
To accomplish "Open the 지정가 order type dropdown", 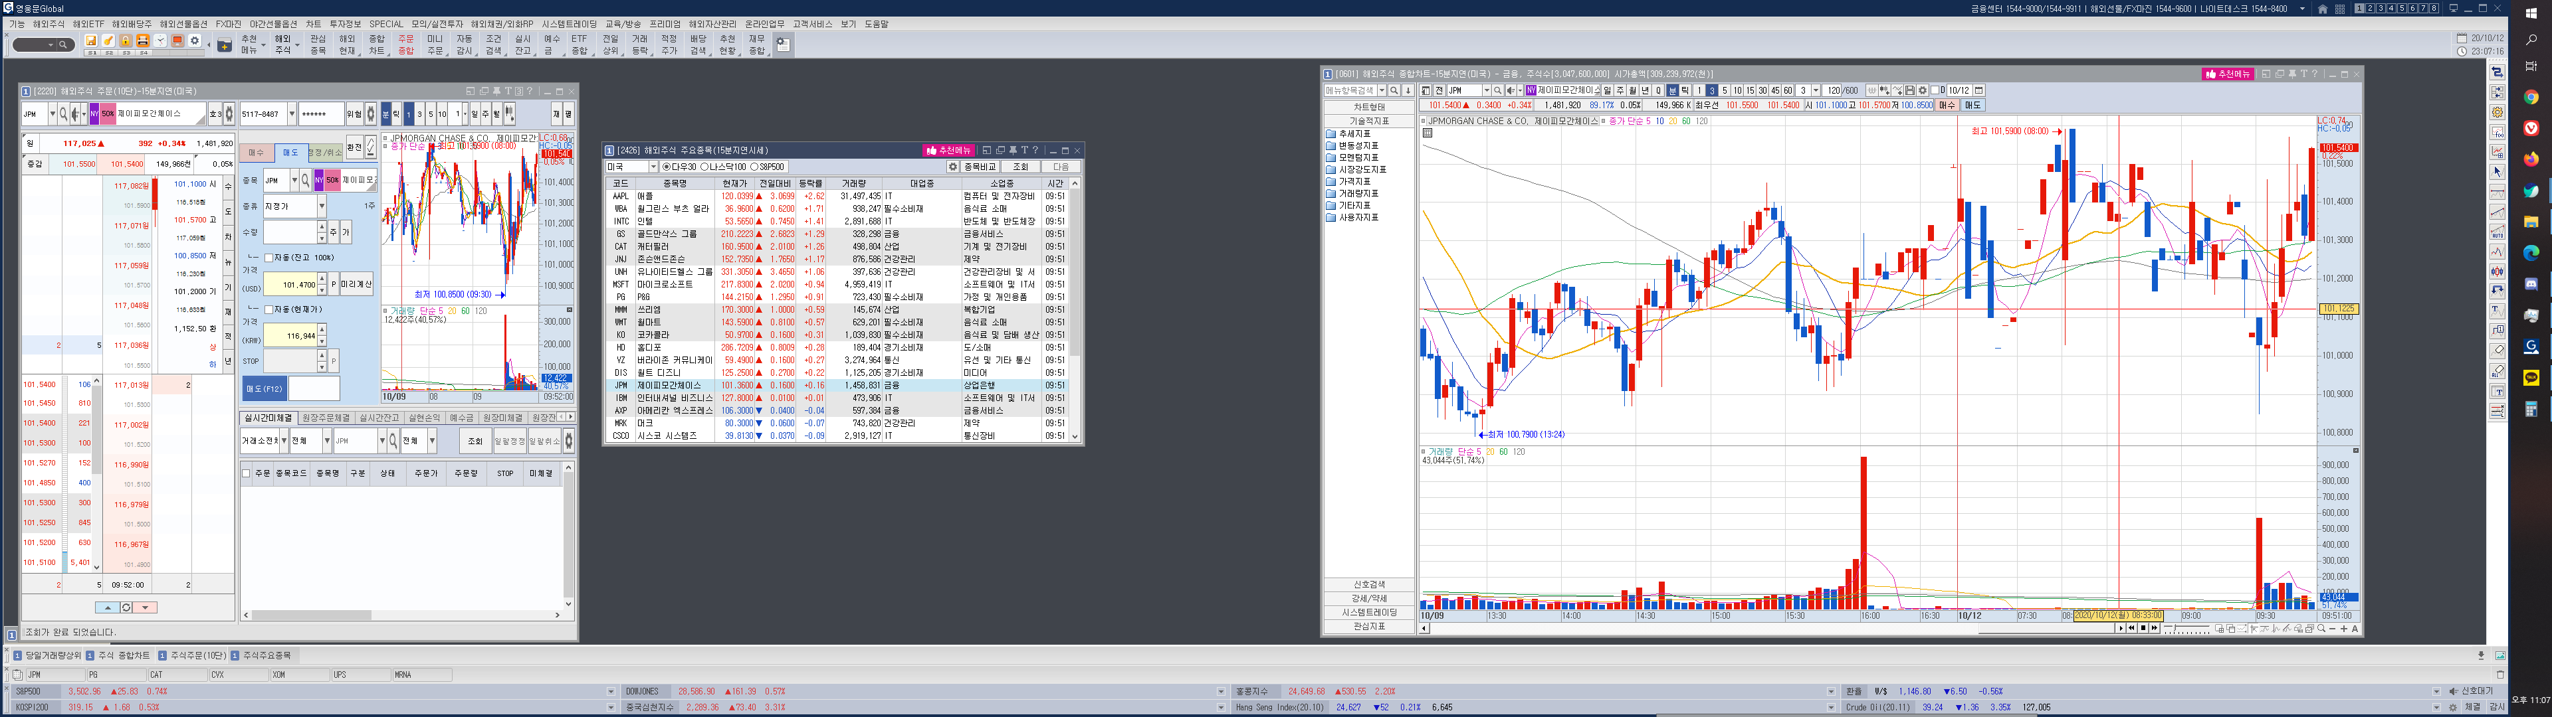I will (323, 207).
